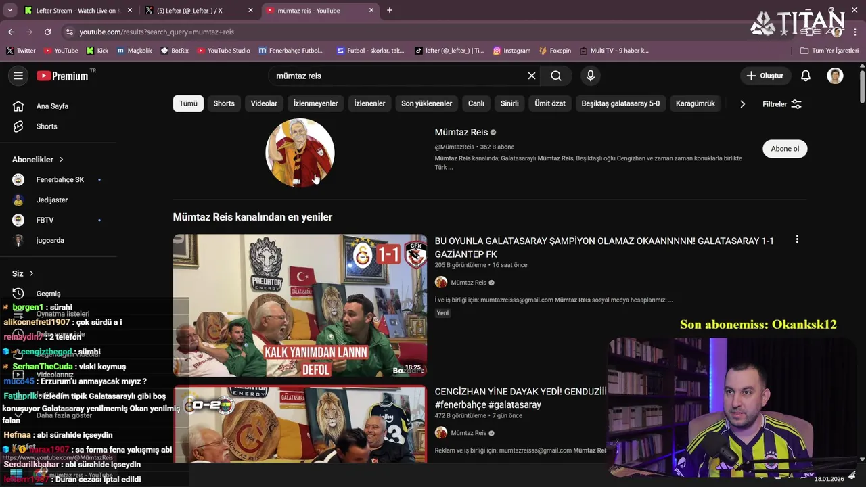The width and height of the screenshot is (866, 487).
Task: Select the Shorts filter chip
Action: (x=224, y=103)
